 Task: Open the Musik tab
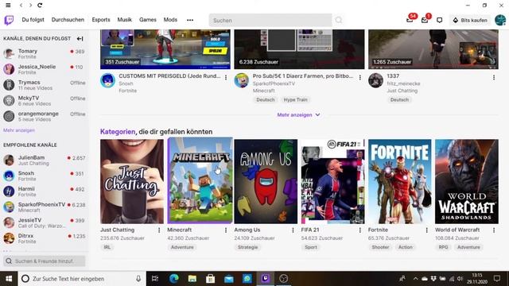(125, 20)
